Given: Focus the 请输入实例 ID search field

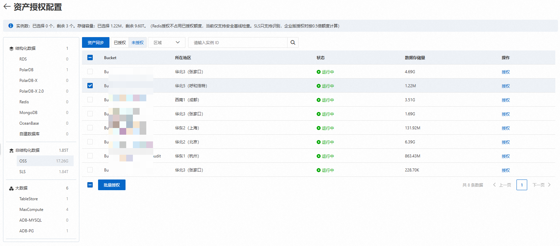Looking at the screenshot, I should click(x=238, y=42).
